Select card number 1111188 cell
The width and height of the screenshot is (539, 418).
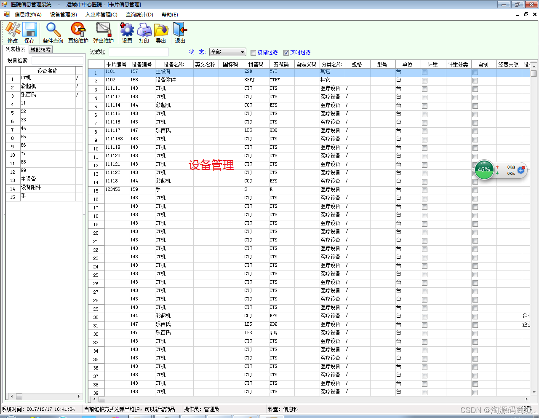[117, 139]
